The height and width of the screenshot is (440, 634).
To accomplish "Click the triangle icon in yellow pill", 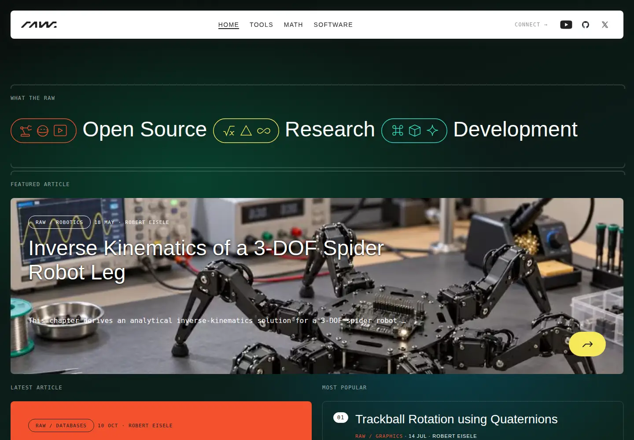I will tap(246, 131).
